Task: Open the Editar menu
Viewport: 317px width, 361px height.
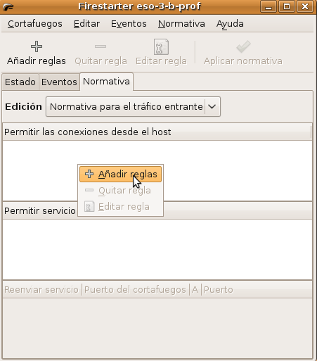Action: click(x=86, y=24)
